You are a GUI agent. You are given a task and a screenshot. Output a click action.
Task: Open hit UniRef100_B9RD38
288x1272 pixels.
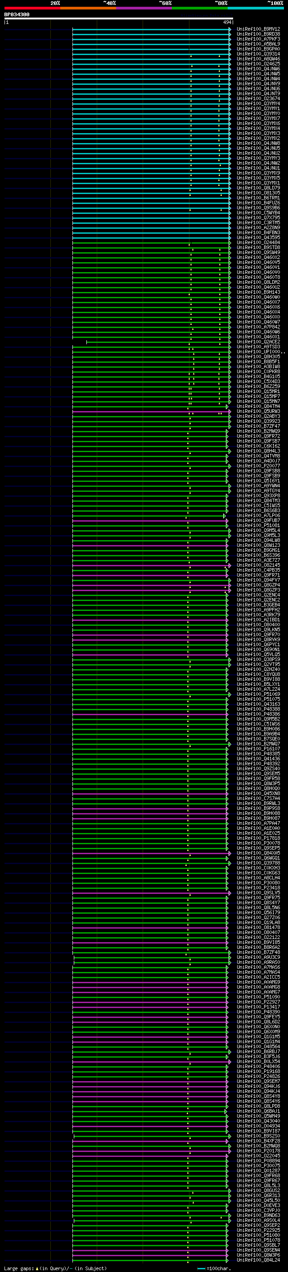pos(258,34)
